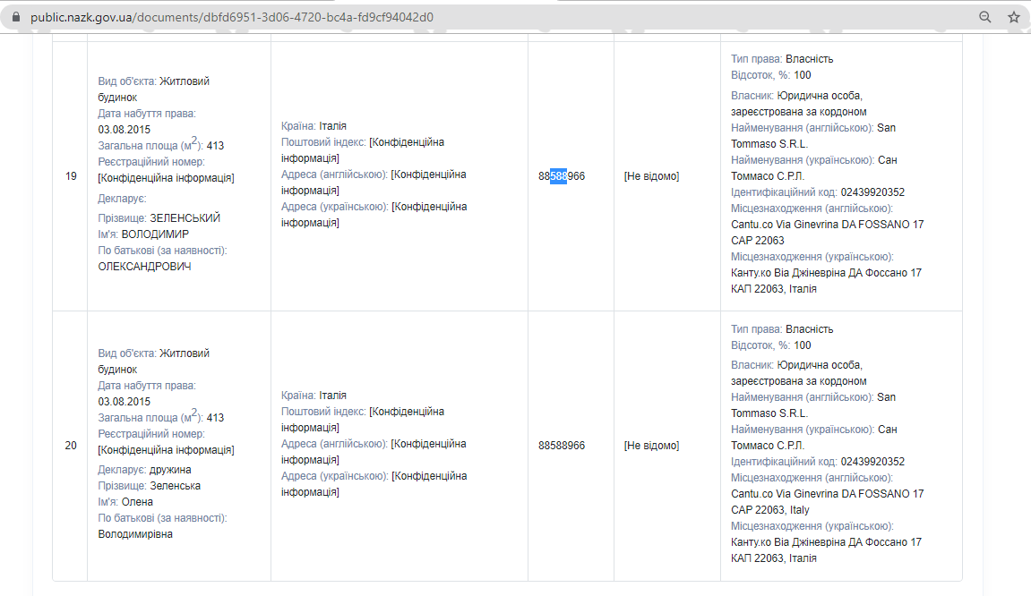Click row number 19 cell
Screen dimensions: 1031x596
coord(71,176)
